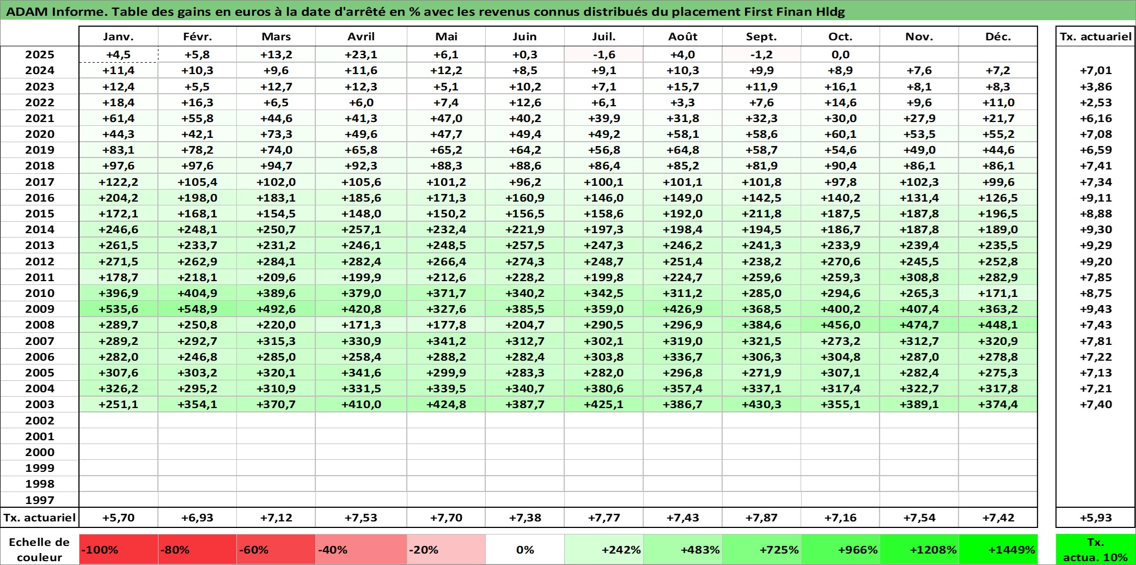Select the 'Avril' column header
This screenshot has height=565, width=1136.
361,37
